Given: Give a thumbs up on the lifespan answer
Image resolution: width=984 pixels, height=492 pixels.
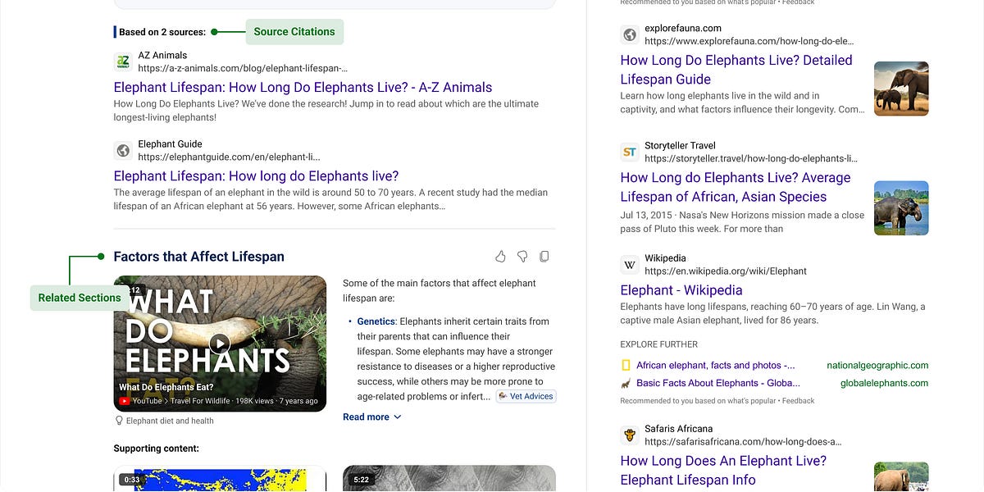Looking at the screenshot, I should [x=501, y=256].
